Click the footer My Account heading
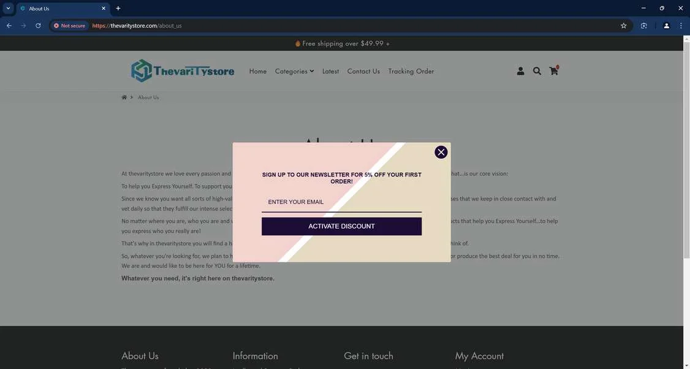This screenshot has width=690, height=369. [x=479, y=356]
